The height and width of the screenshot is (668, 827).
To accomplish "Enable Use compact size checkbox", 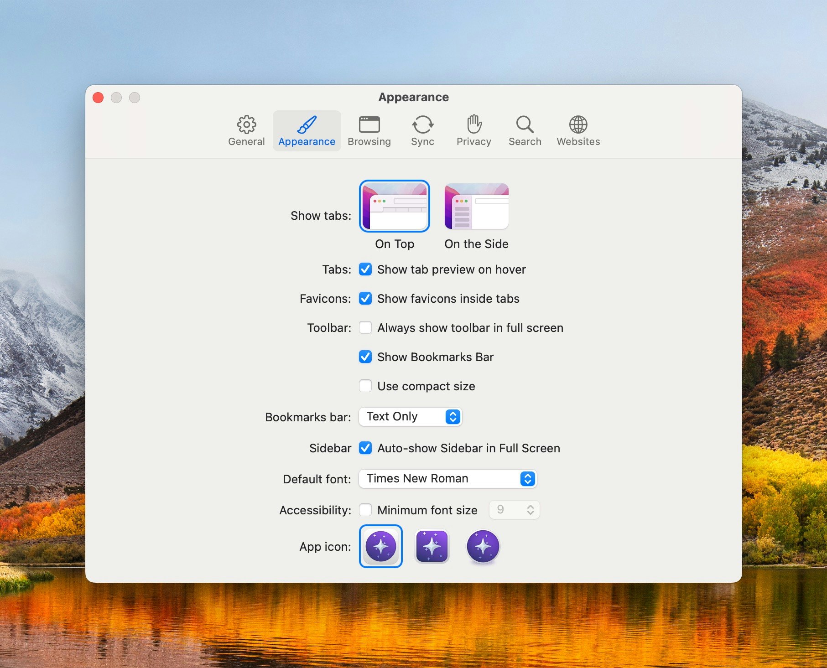I will pos(365,386).
